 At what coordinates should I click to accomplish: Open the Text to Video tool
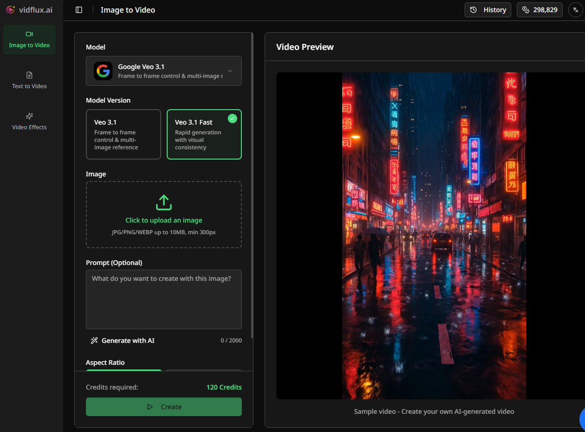pos(29,80)
